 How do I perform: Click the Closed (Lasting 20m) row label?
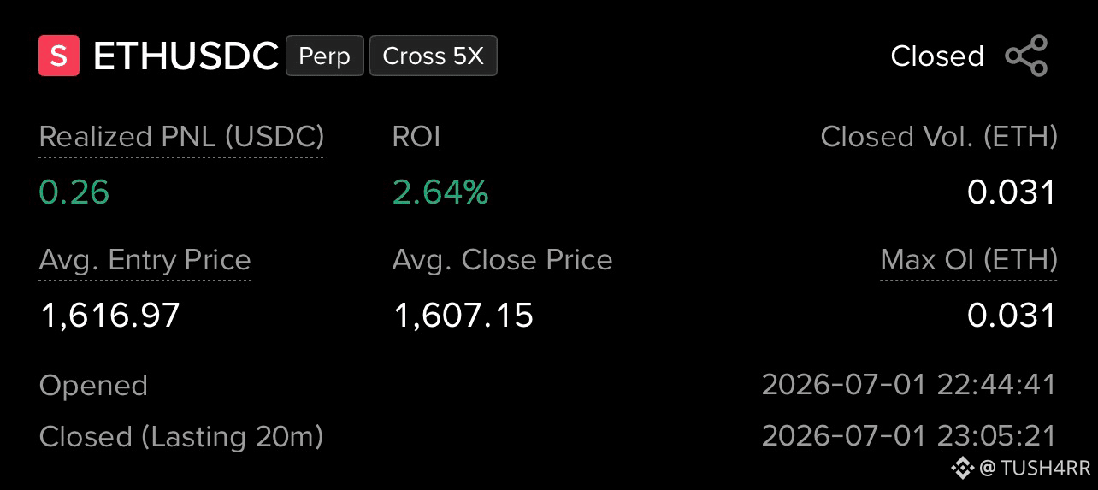pos(181,437)
